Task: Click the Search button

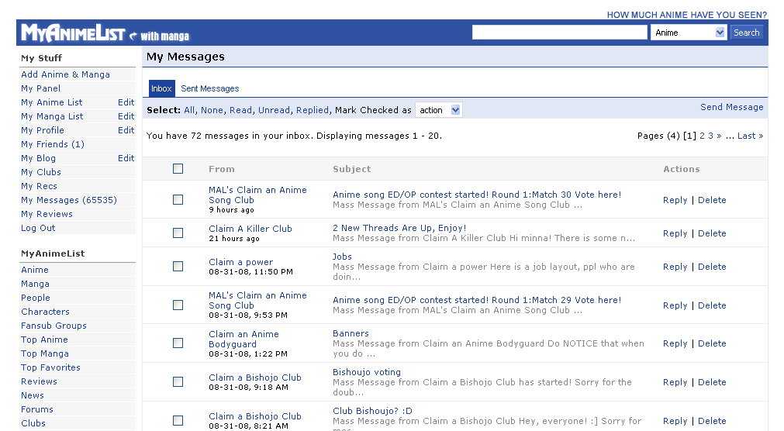Action: click(x=747, y=33)
